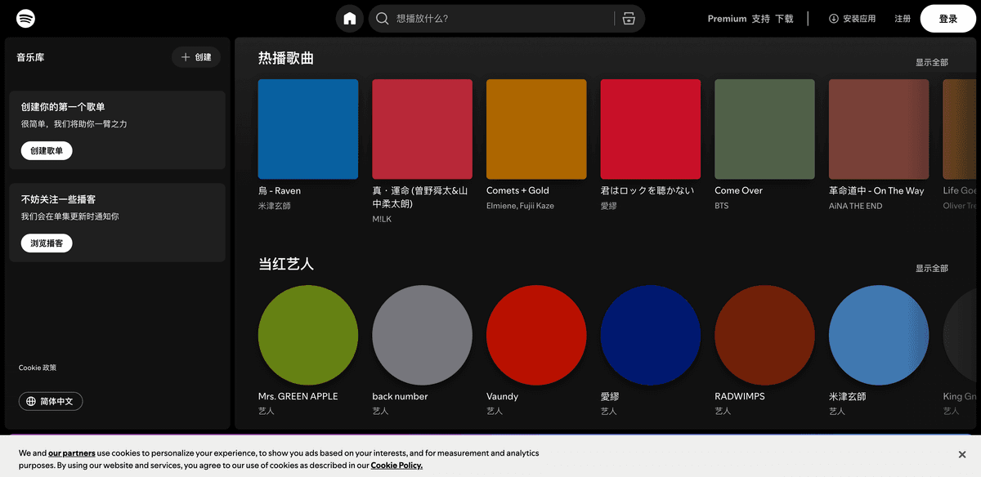Screen dimensions: 981x477
Task: Open RADWIMPS artist circle
Action: (x=764, y=335)
